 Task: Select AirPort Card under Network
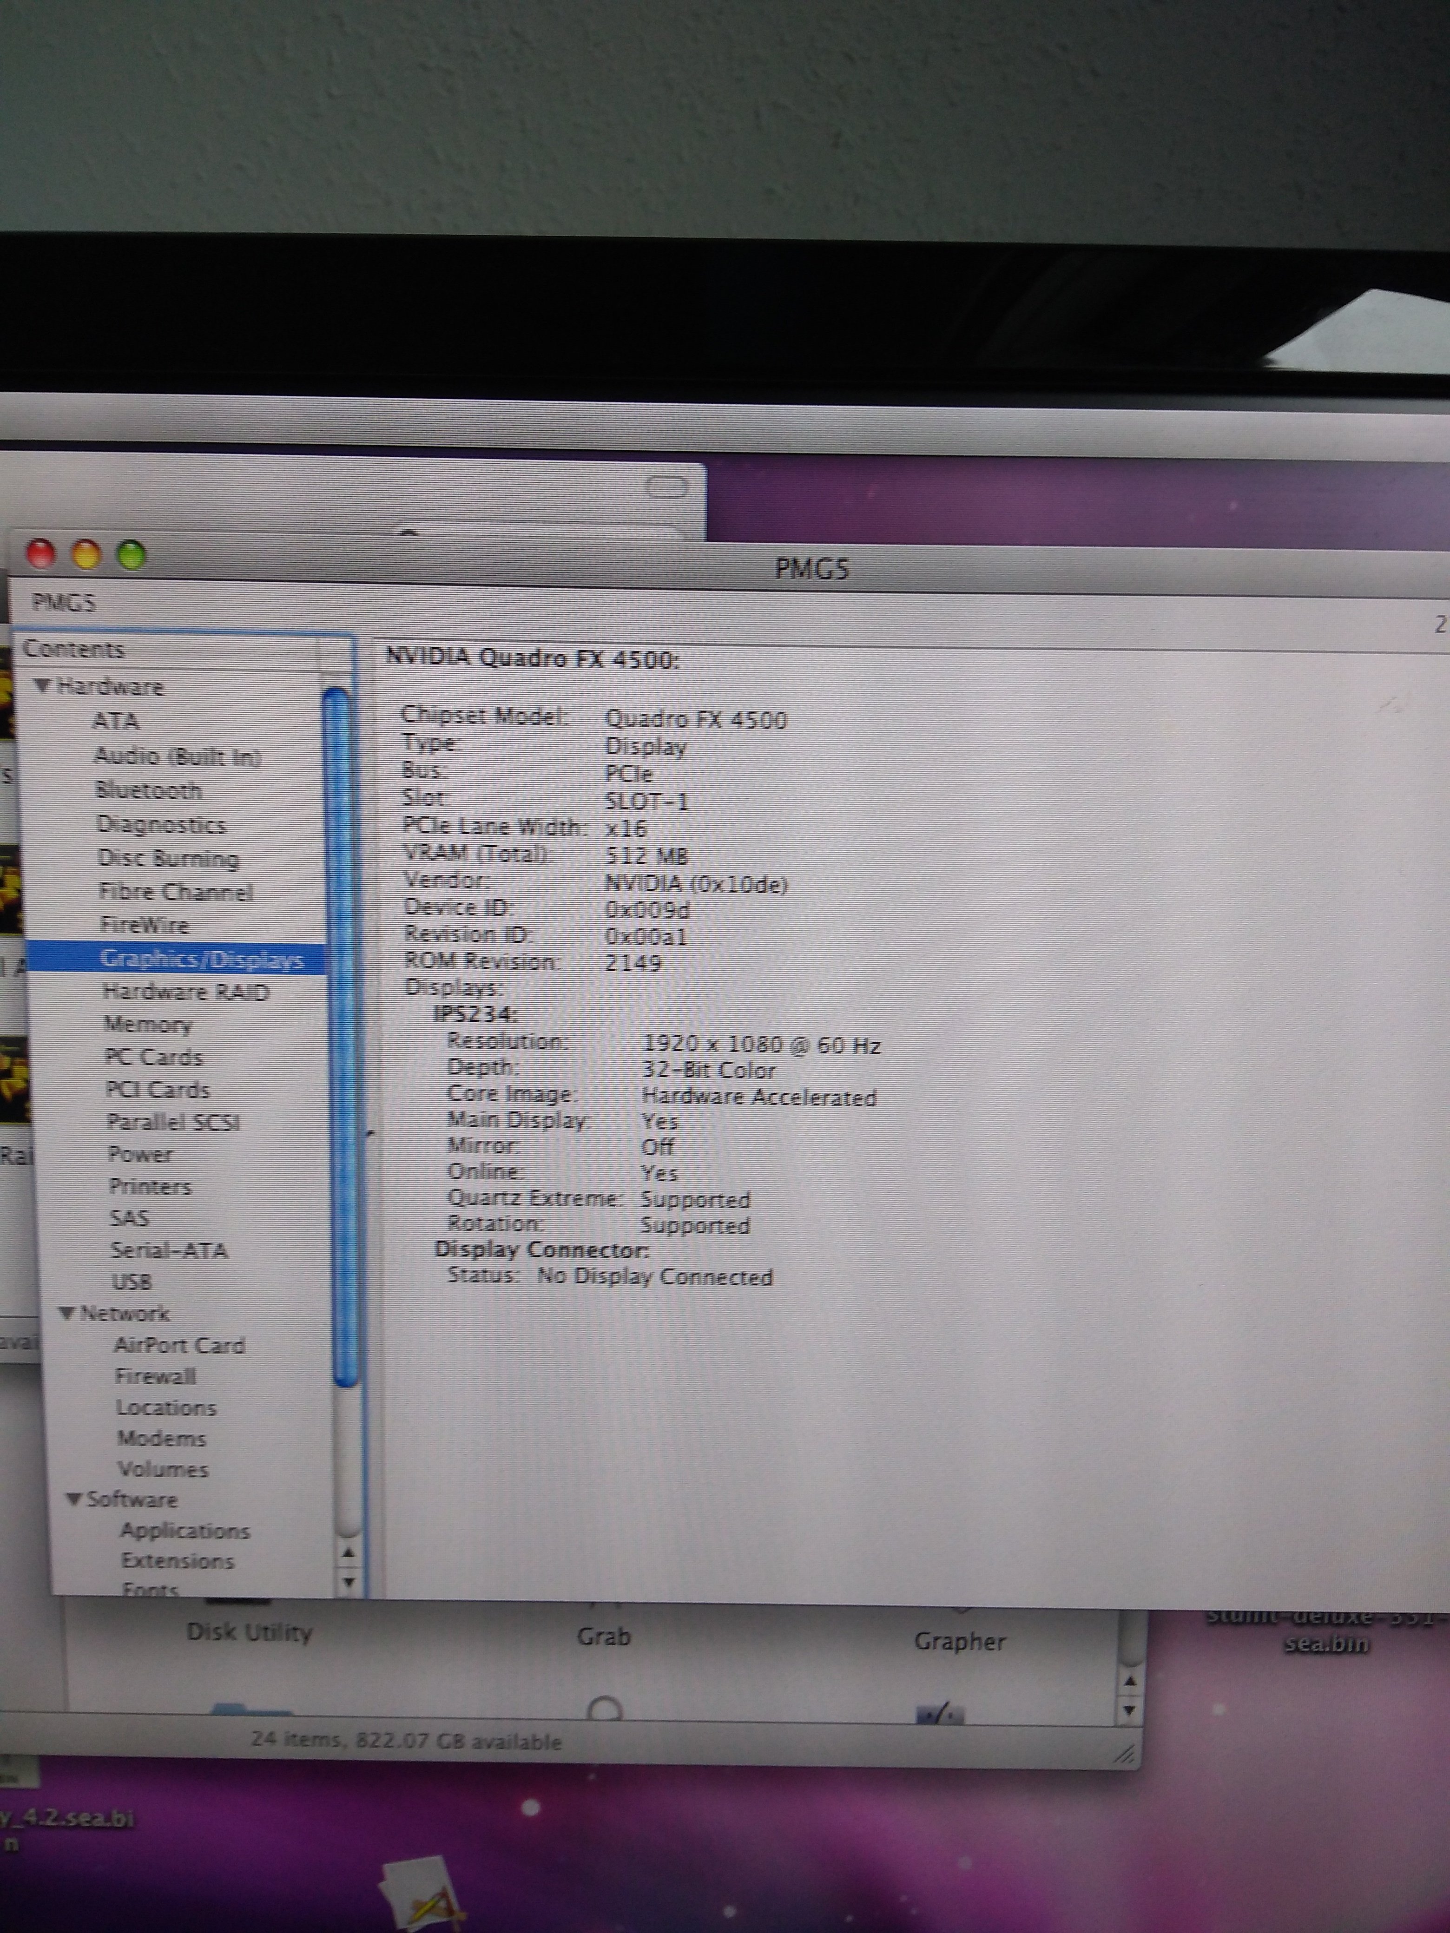click(x=179, y=1346)
